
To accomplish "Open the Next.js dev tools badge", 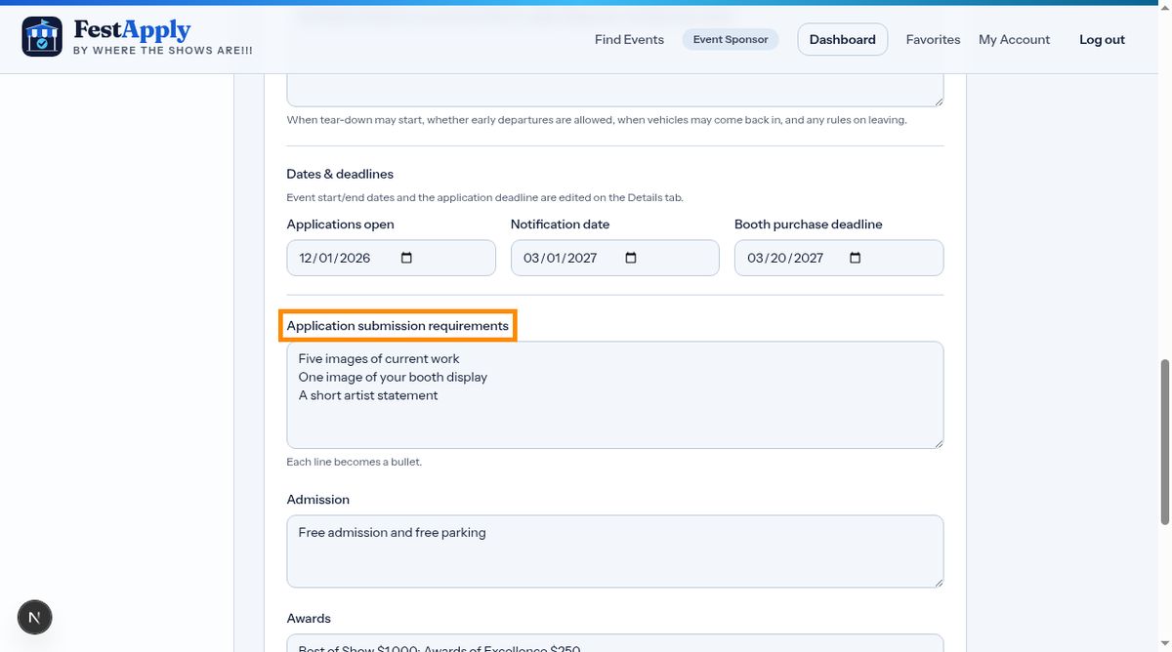I will (35, 617).
